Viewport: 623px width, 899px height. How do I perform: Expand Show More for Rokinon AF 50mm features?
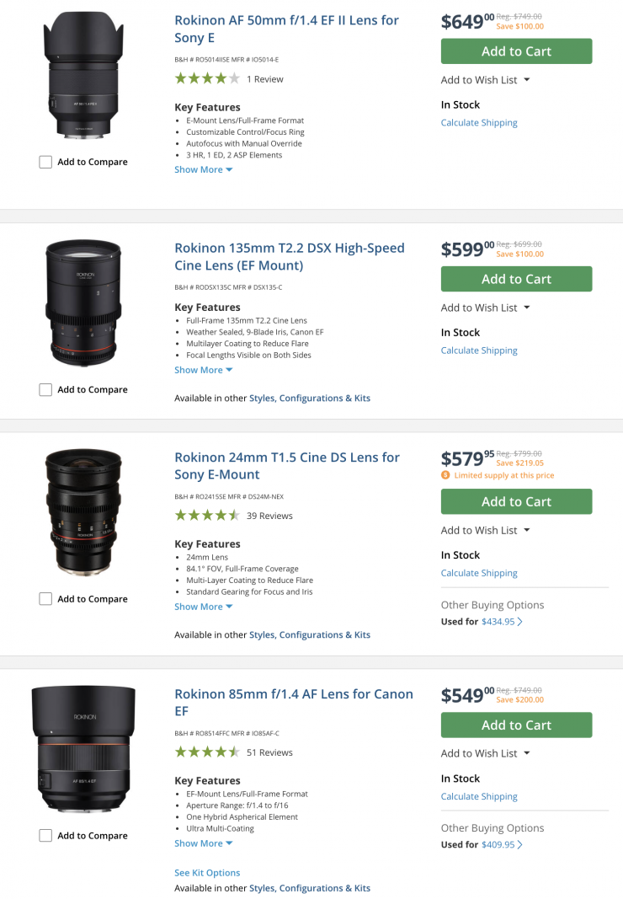click(x=203, y=169)
